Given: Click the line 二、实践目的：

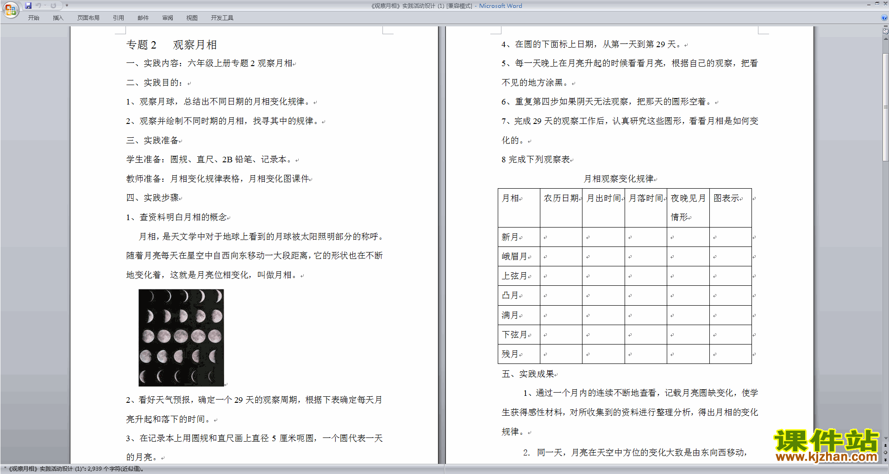Looking at the screenshot, I should tap(155, 83).
